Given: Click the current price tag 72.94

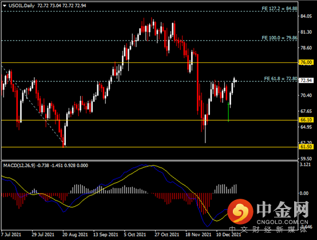Looking at the screenshot, I should pyautogui.click(x=306, y=81).
